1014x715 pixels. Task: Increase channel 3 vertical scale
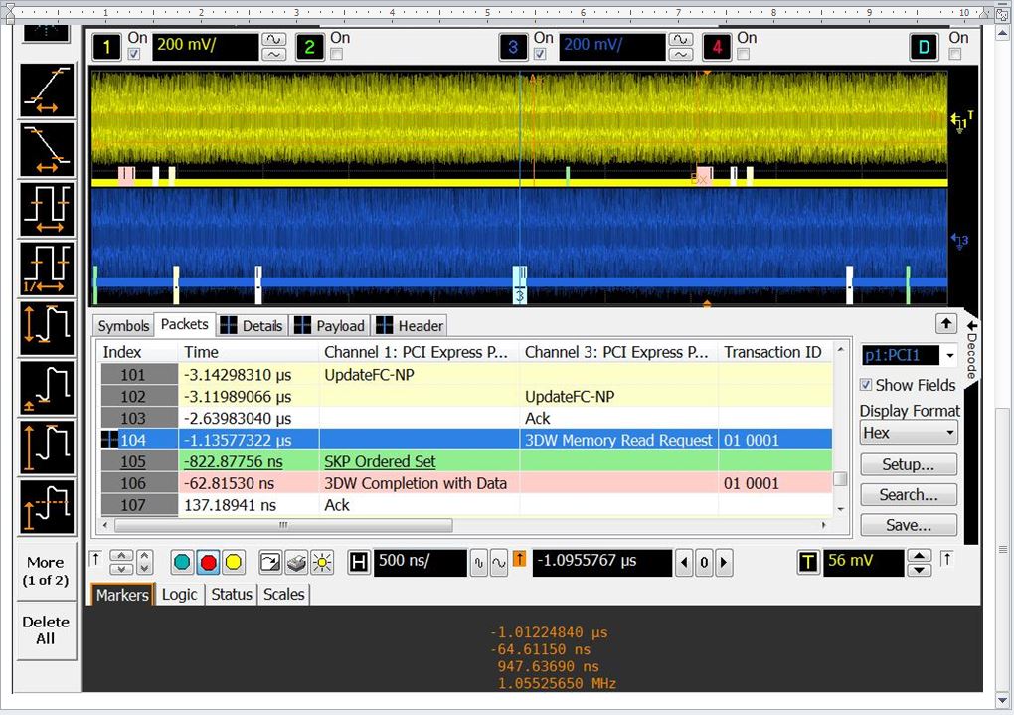[681, 40]
